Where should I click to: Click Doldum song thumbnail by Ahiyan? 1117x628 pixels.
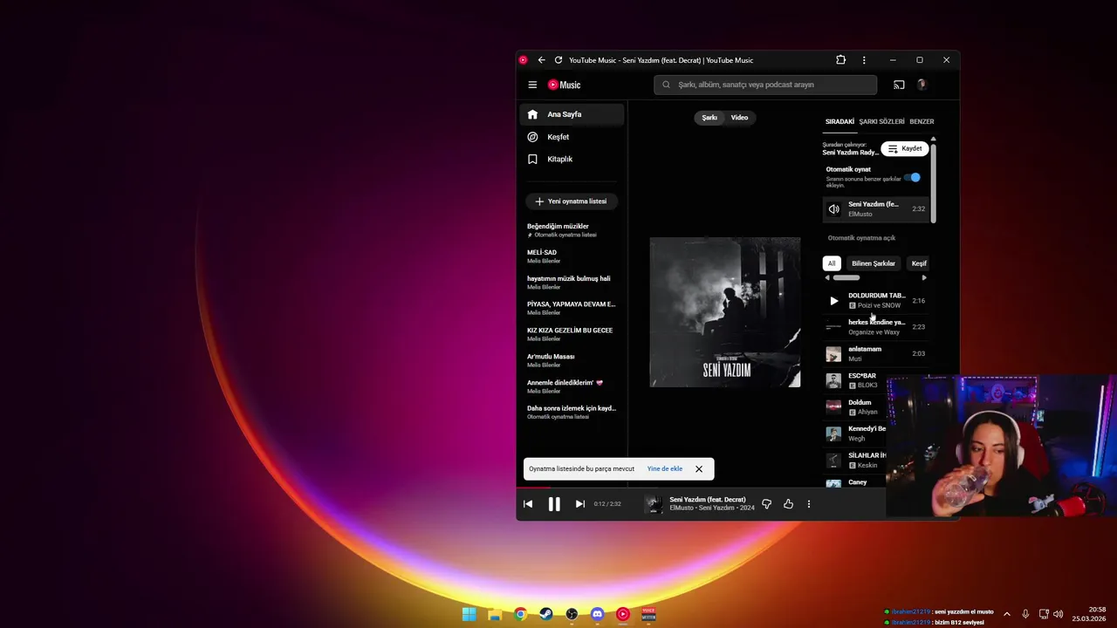(x=833, y=406)
